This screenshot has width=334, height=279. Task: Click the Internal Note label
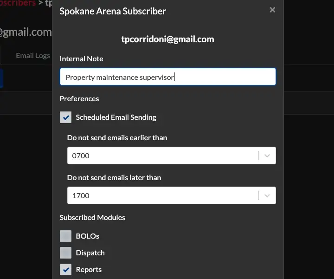coord(81,59)
